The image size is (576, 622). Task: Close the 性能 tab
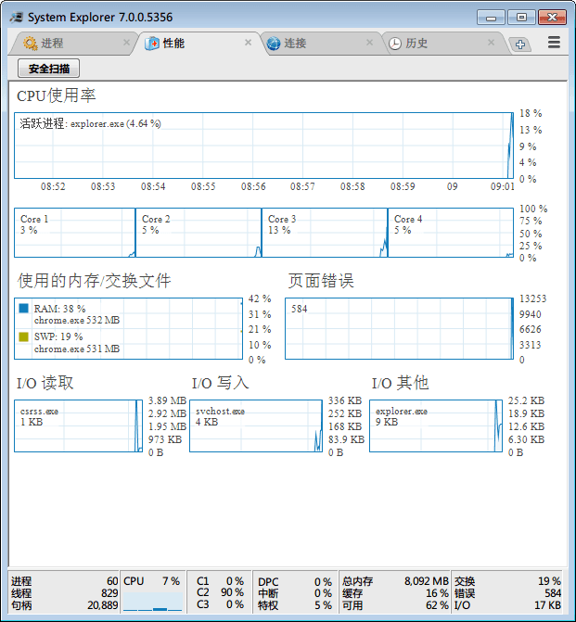tap(248, 42)
